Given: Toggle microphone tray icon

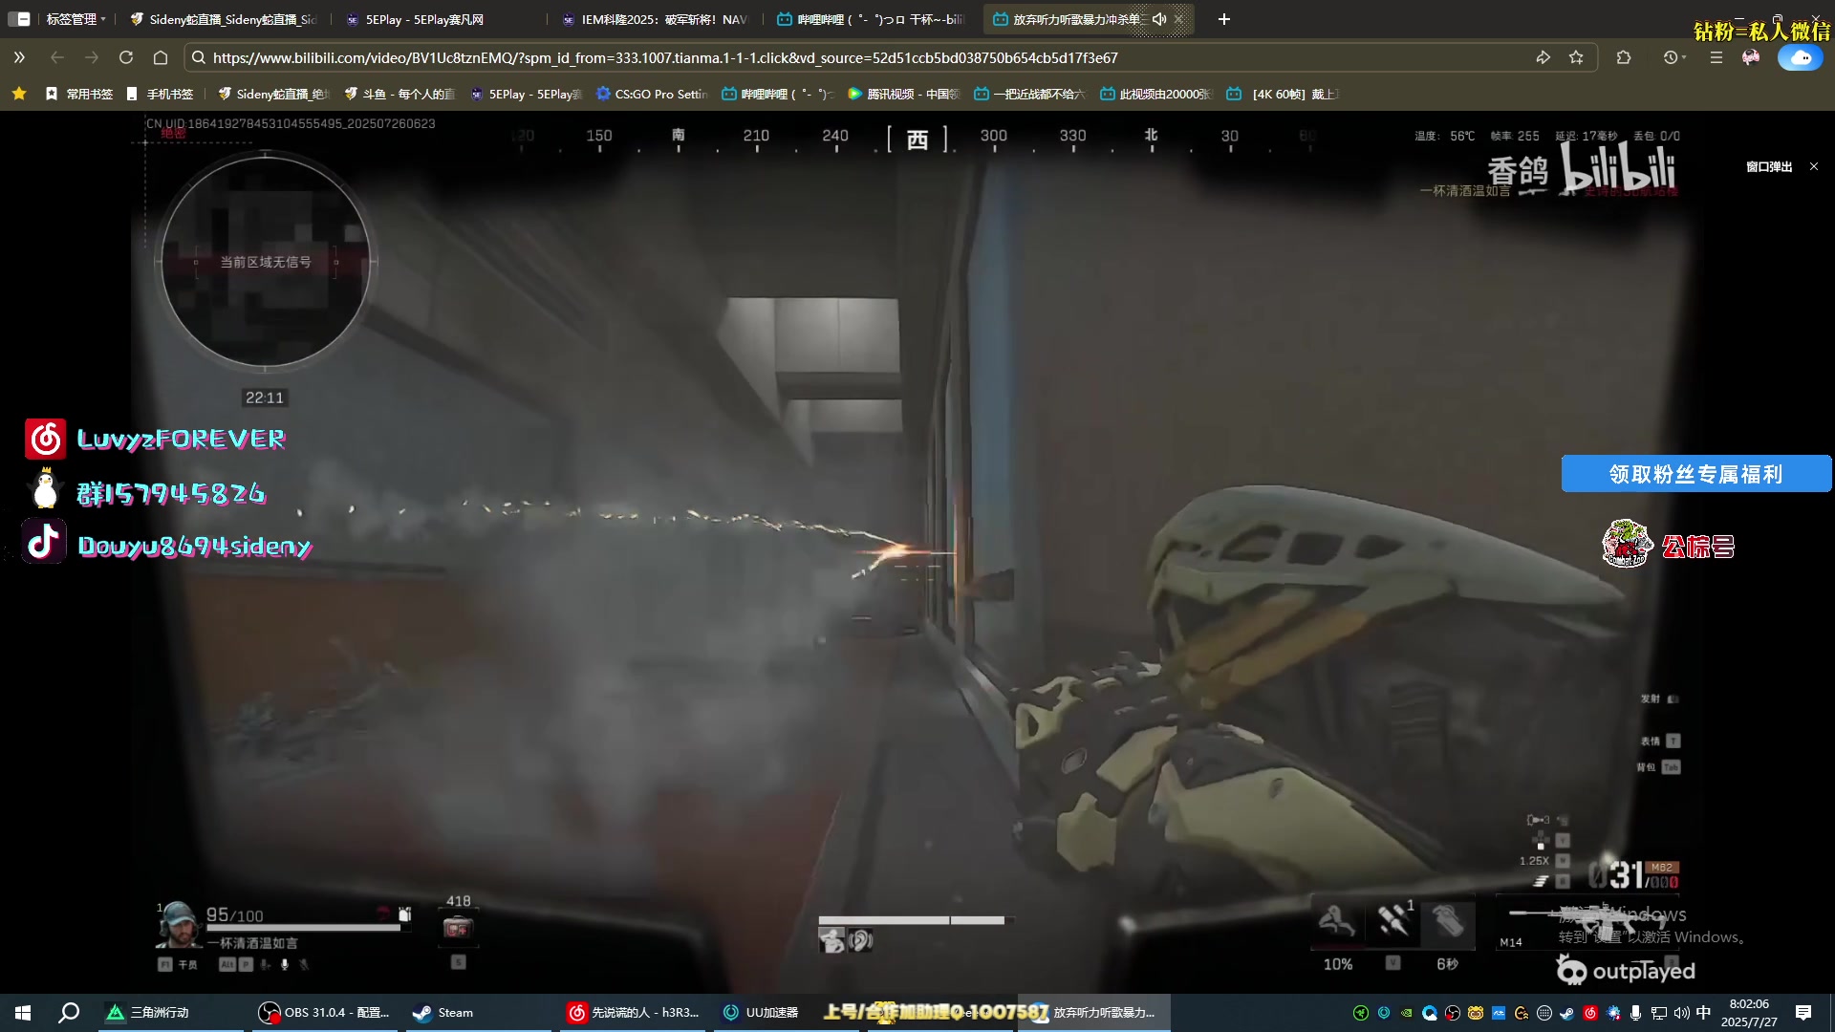Looking at the screenshot, I should [1636, 1013].
